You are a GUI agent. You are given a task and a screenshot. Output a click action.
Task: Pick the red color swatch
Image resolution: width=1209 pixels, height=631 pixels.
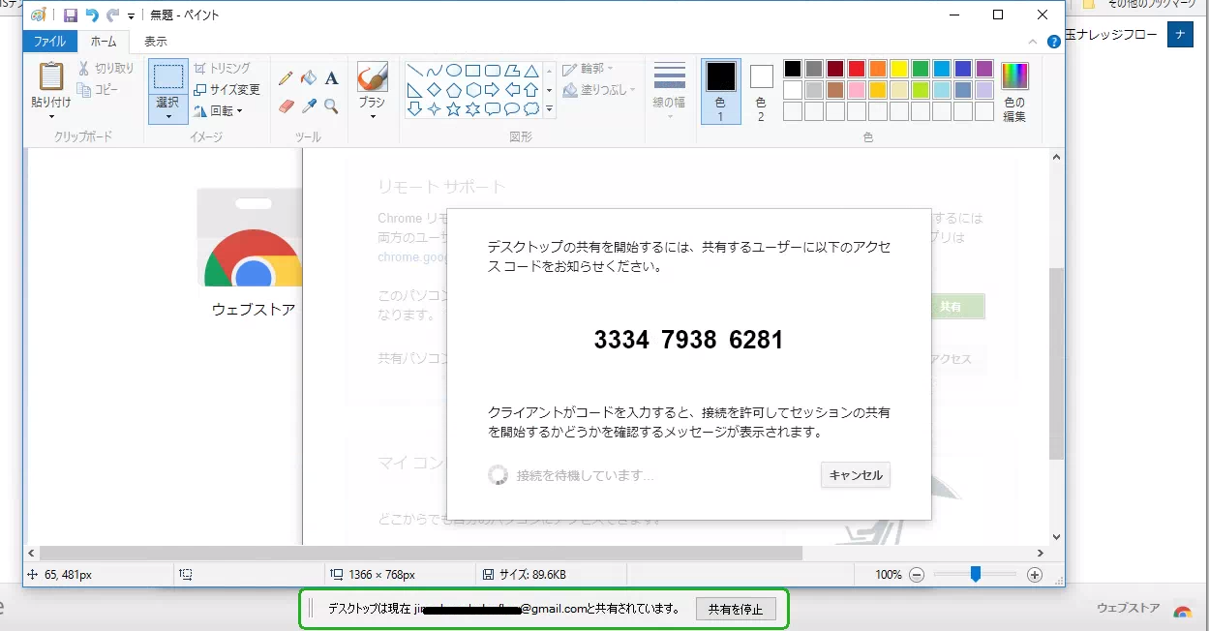[857, 69]
